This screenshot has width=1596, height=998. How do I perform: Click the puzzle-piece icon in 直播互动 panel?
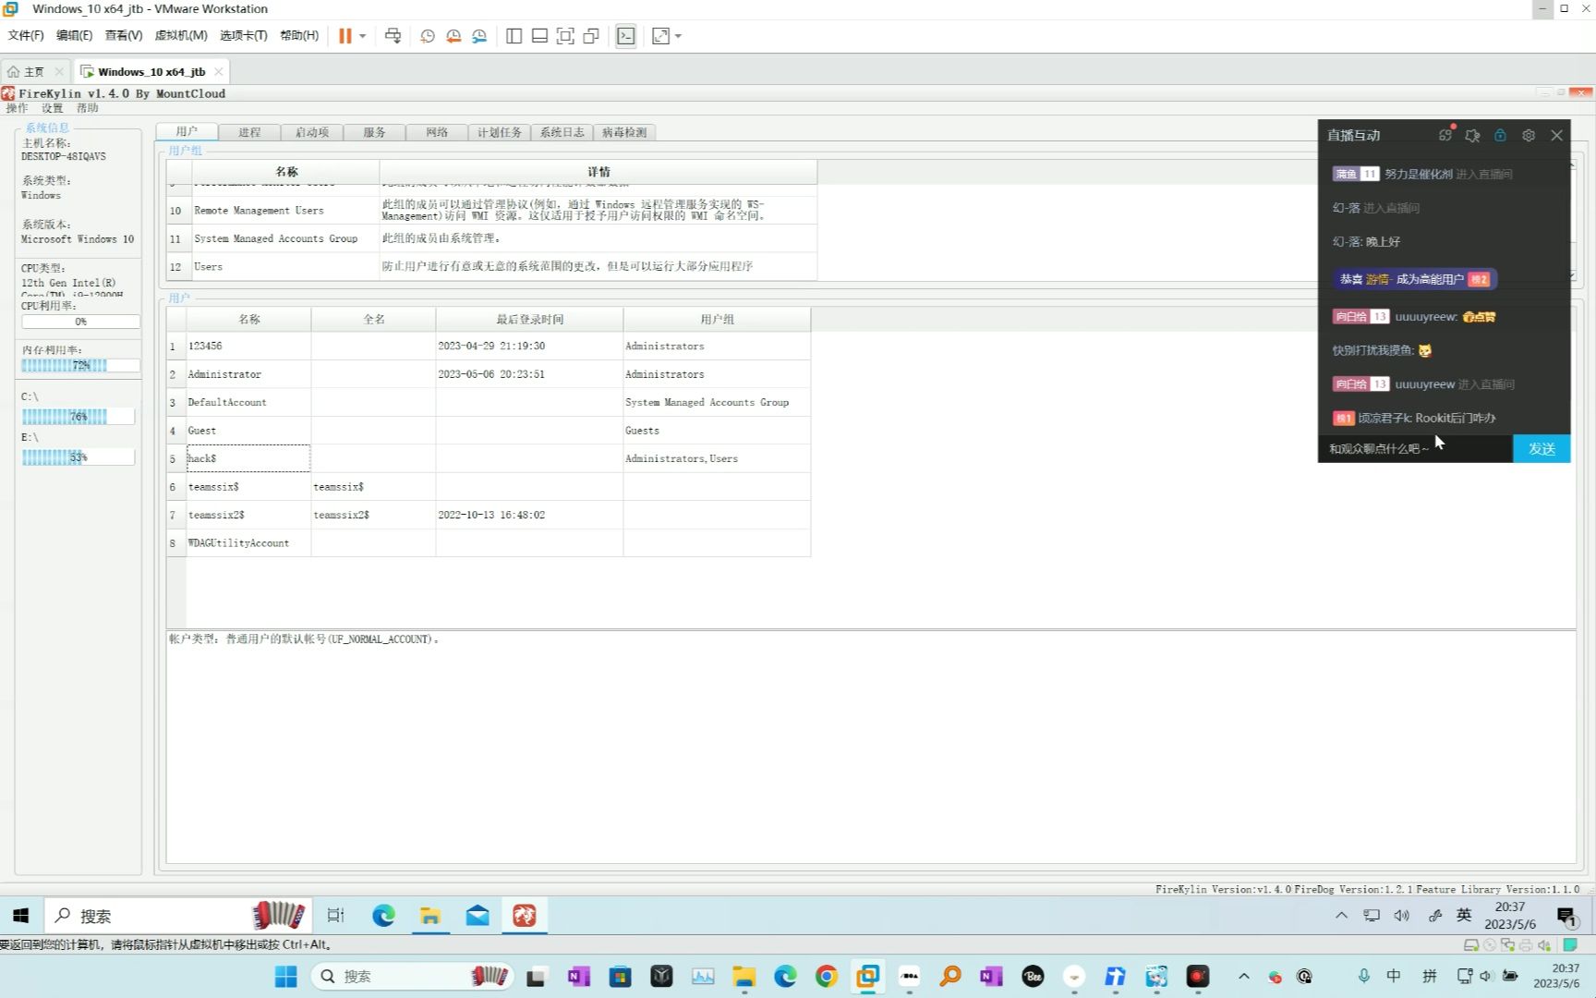tap(1472, 135)
